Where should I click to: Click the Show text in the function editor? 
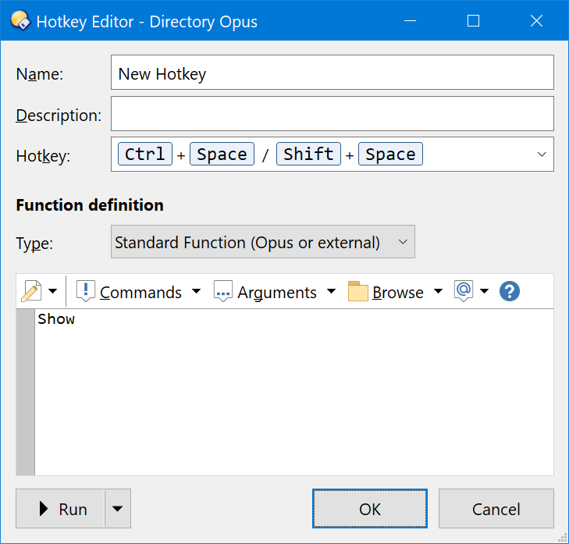coord(56,319)
